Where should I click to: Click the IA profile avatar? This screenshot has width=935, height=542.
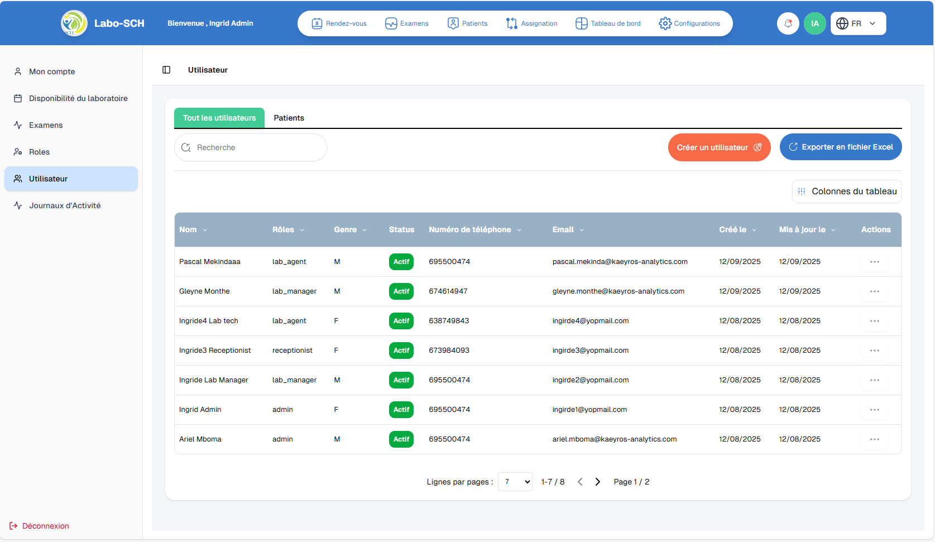[x=815, y=23]
